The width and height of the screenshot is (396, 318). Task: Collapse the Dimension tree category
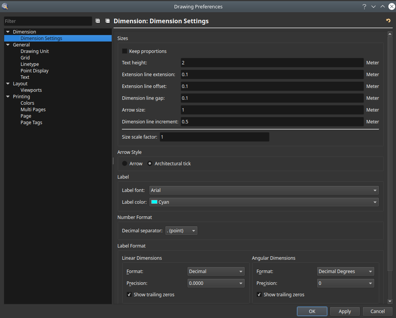click(x=8, y=32)
